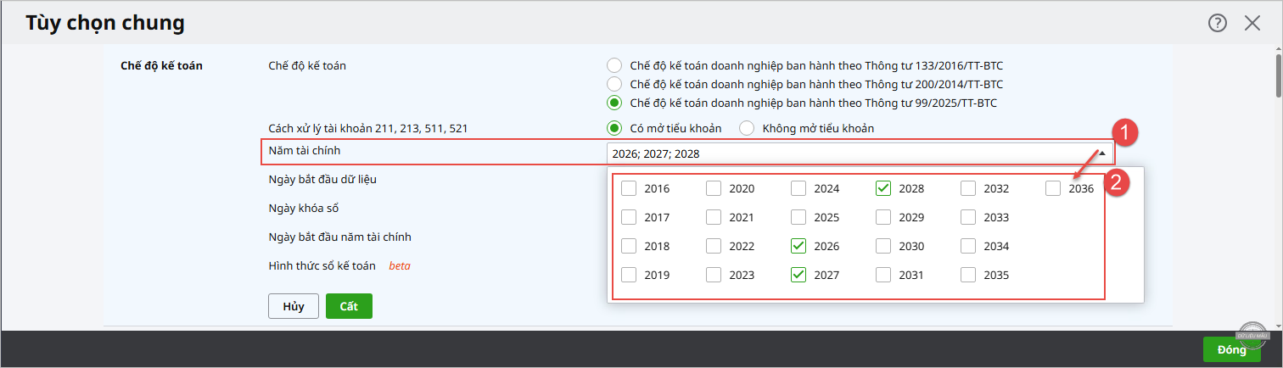Image resolution: width=1283 pixels, height=368 pixels.
Task: Click the green Cất save button
Action: coord(349,306)
